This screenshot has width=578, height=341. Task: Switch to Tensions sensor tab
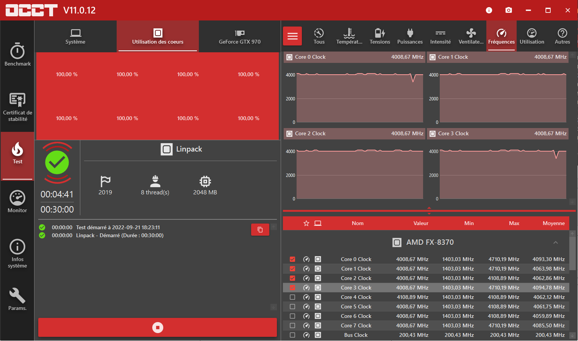tap(380, 36)
